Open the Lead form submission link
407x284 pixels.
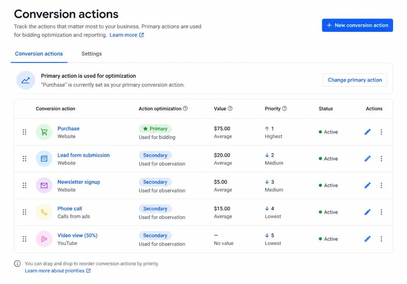pyautogui.click(x=84, y=155)
